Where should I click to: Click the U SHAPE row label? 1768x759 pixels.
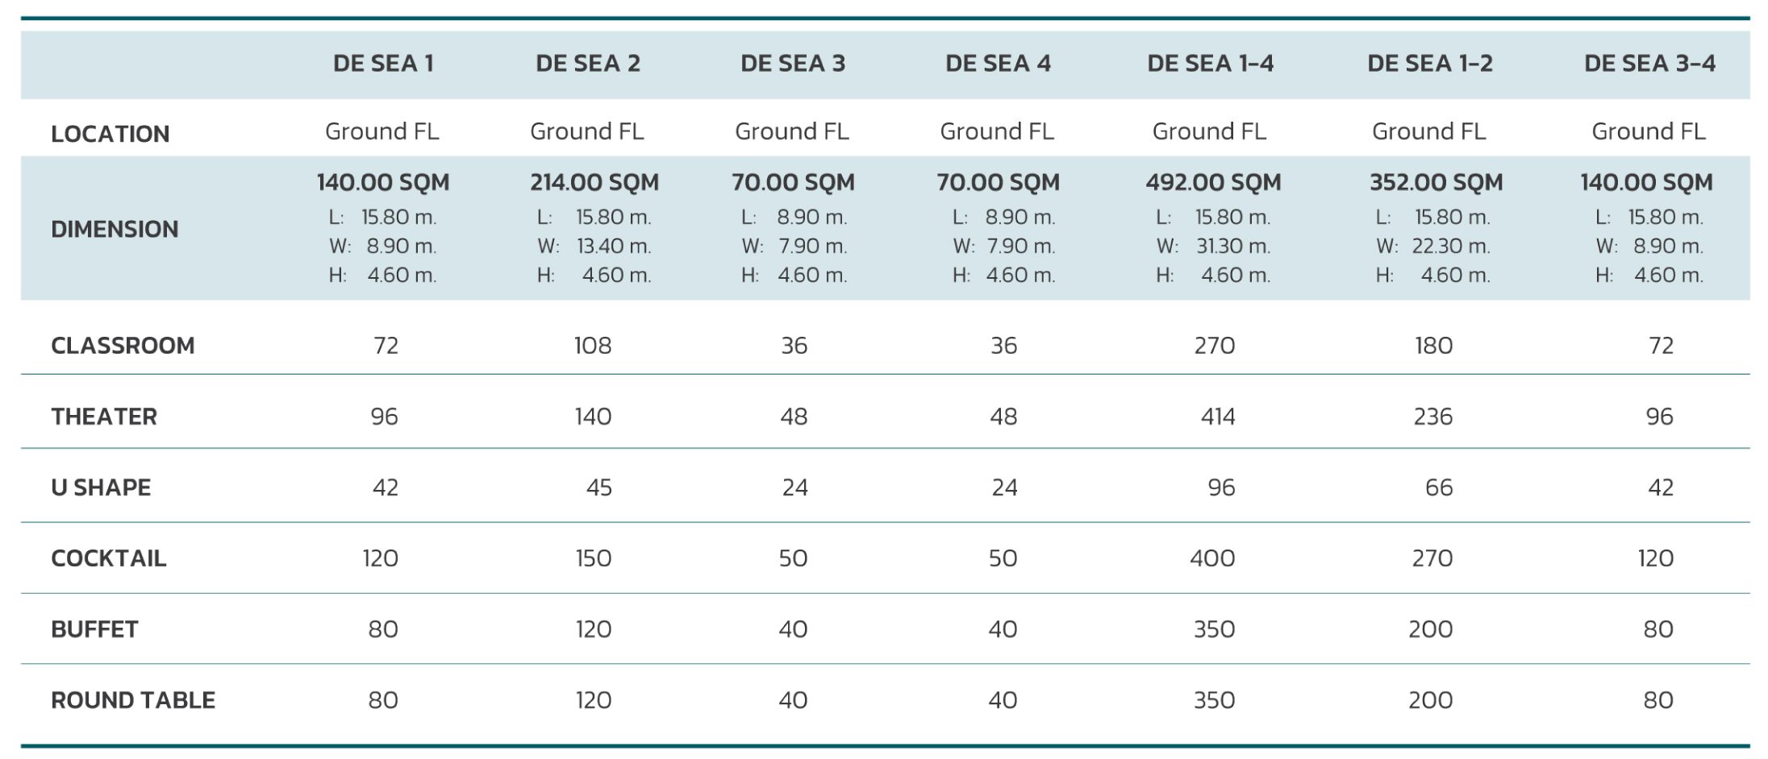click(101, 487)
